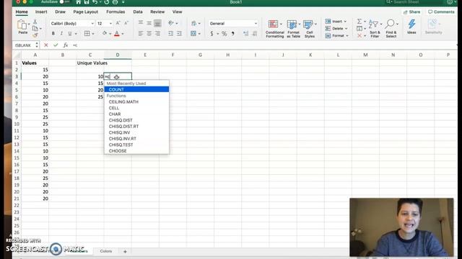Click the Share button

411,12
